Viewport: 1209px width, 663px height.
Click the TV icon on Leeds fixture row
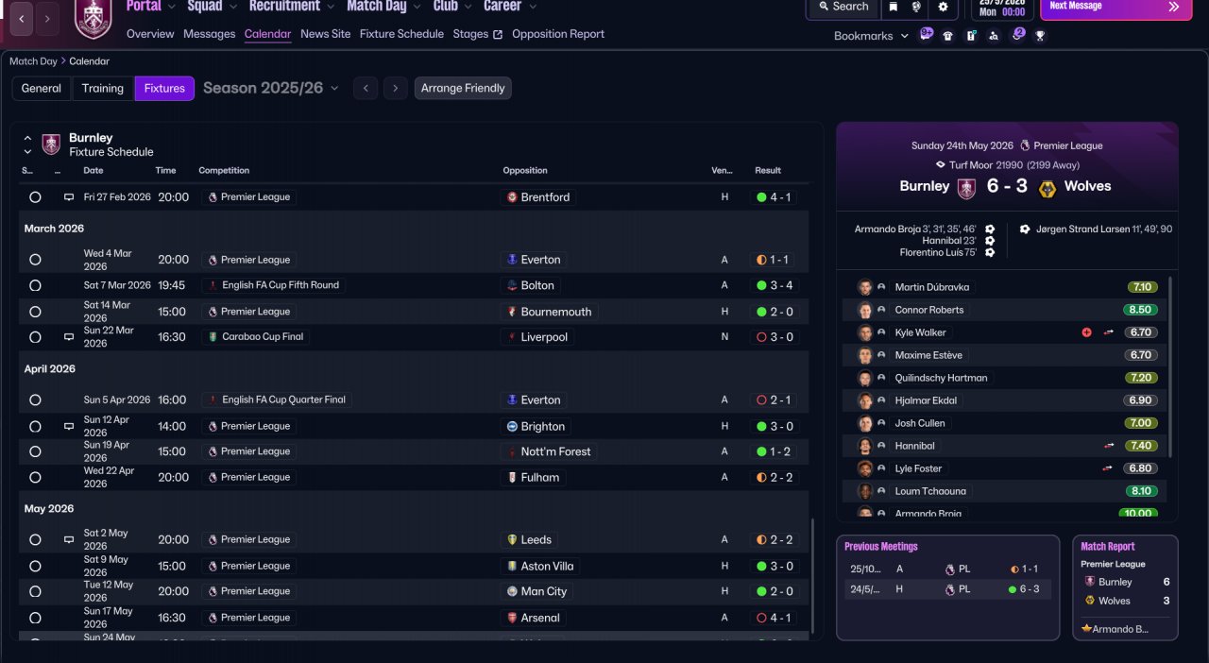[x=68, y=539]
